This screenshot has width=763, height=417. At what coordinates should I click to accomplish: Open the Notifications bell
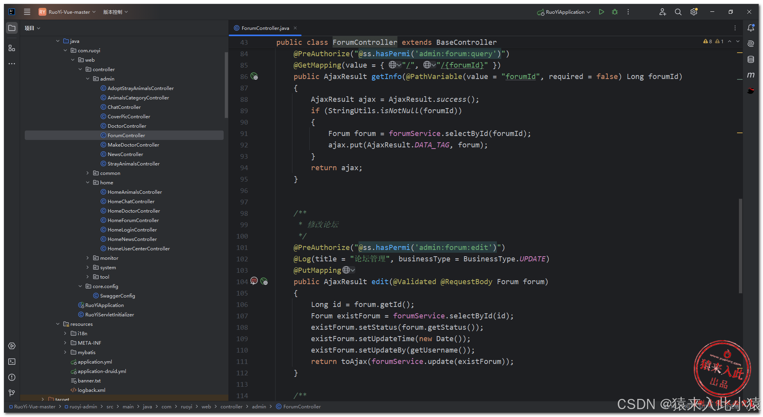(751, 28)
